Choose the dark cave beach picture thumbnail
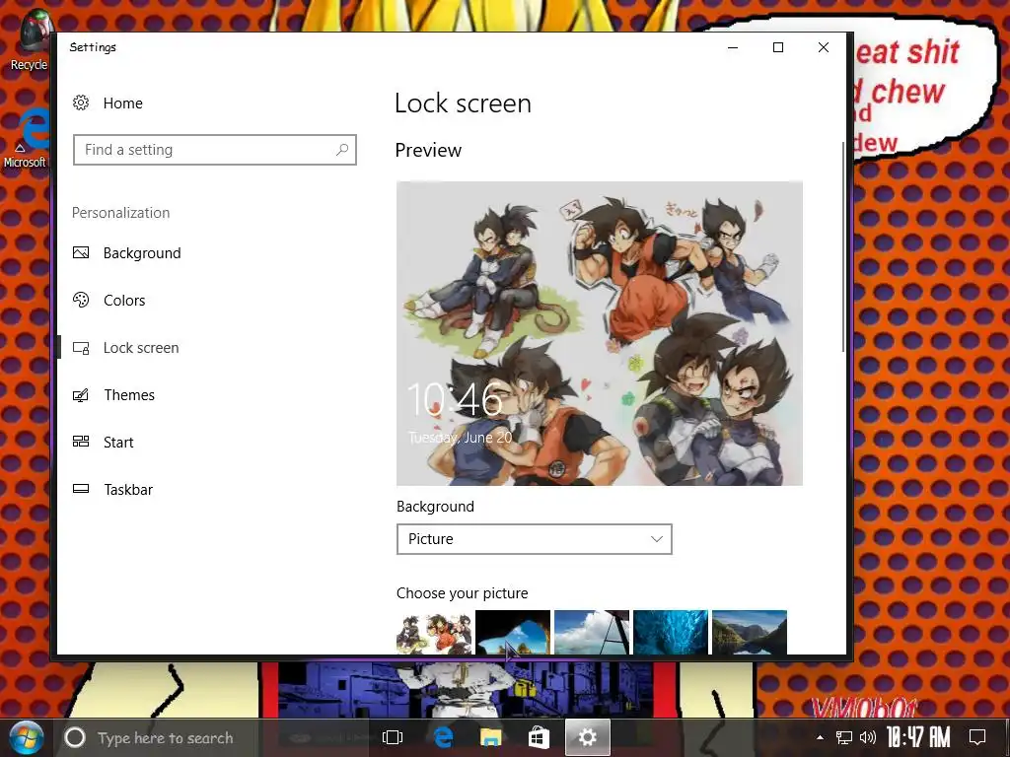1010x757 pixels. click(x=513, y=632)
